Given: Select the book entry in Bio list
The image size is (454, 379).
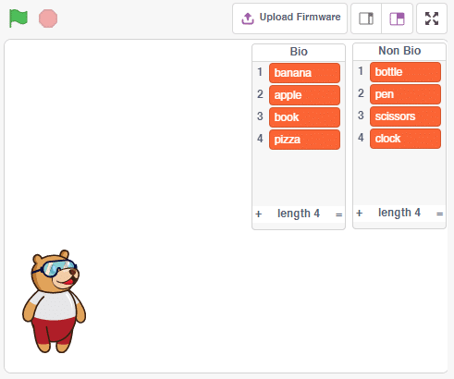Looking at the screenshot, I should (304, 117).
